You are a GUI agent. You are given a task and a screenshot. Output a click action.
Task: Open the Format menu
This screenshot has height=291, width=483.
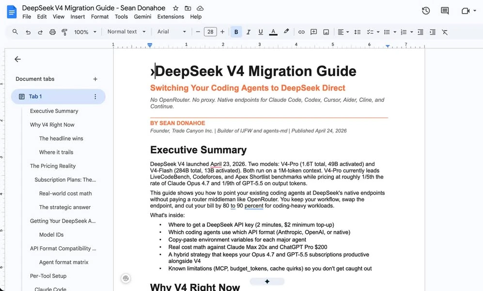100,16
